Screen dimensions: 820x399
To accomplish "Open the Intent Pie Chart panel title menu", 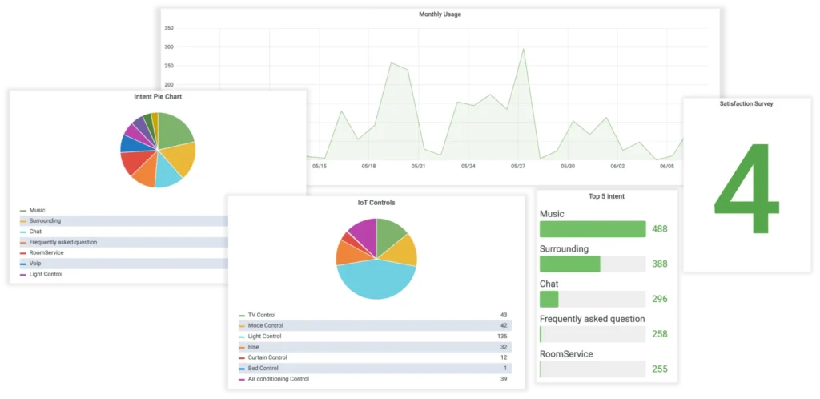I will tap(158, 96).
